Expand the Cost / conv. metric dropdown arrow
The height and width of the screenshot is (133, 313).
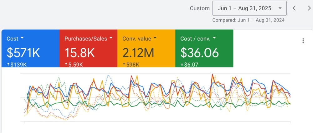[x=214, y=38]
